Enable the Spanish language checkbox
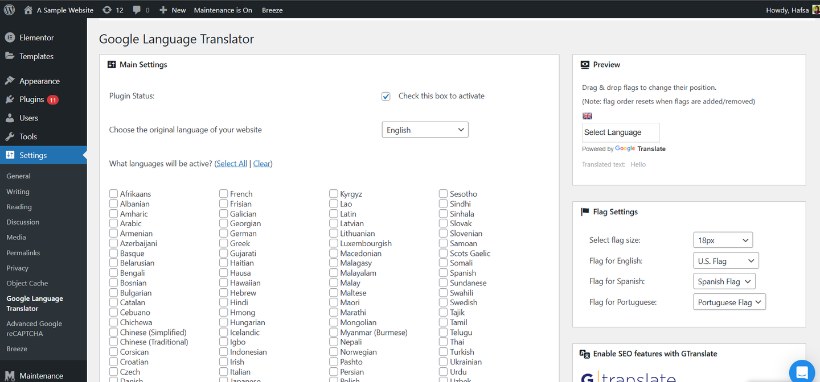 click(443, 273)
